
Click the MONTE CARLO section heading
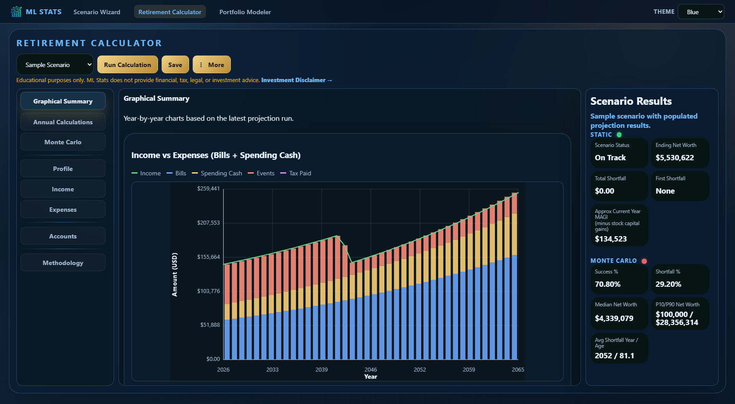click(x=613, y=261)
